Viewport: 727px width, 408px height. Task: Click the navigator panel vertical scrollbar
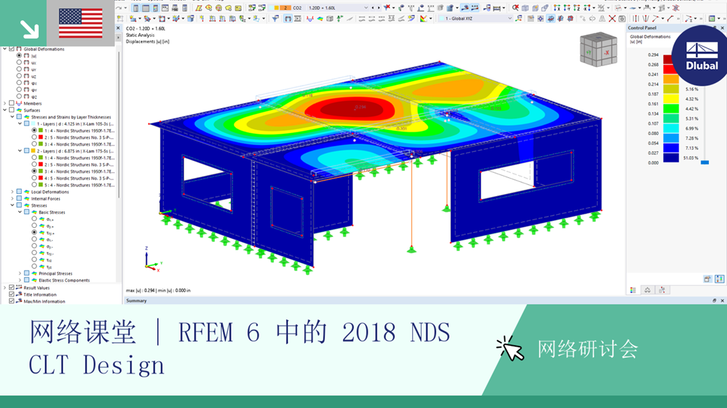point(119,125)
